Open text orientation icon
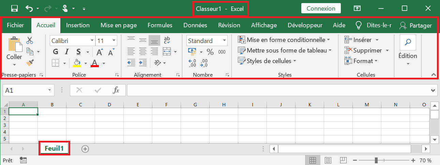Screen dimensions: 440x165 pos(157,63)
